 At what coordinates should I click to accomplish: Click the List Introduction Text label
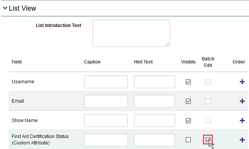(x=58, y=25)
